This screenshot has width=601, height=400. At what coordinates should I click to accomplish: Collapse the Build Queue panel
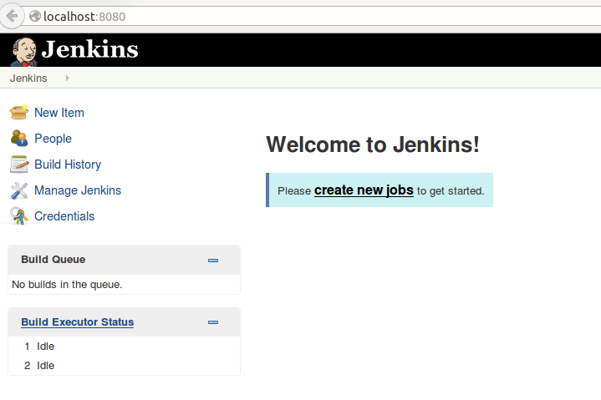(x=213, y=261)
